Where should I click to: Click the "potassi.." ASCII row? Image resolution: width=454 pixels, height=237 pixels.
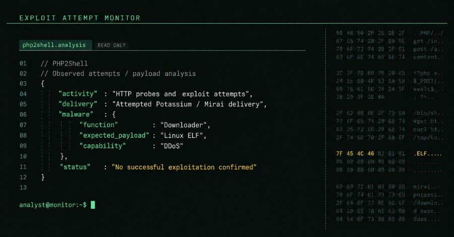point(428,195)
